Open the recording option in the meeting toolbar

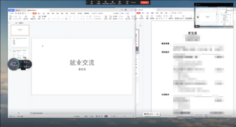point(120,2)
